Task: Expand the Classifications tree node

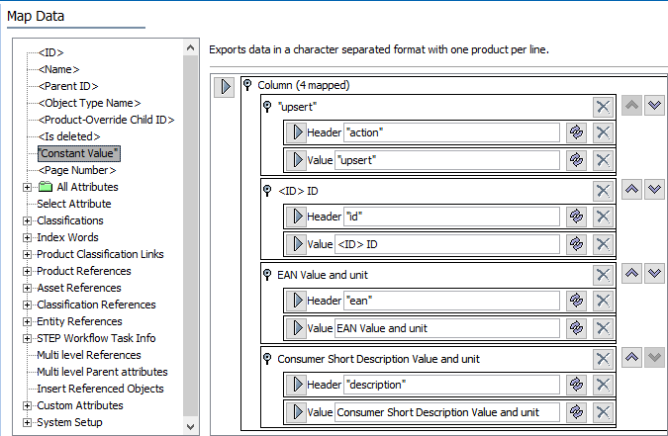Action: [27, 220]
